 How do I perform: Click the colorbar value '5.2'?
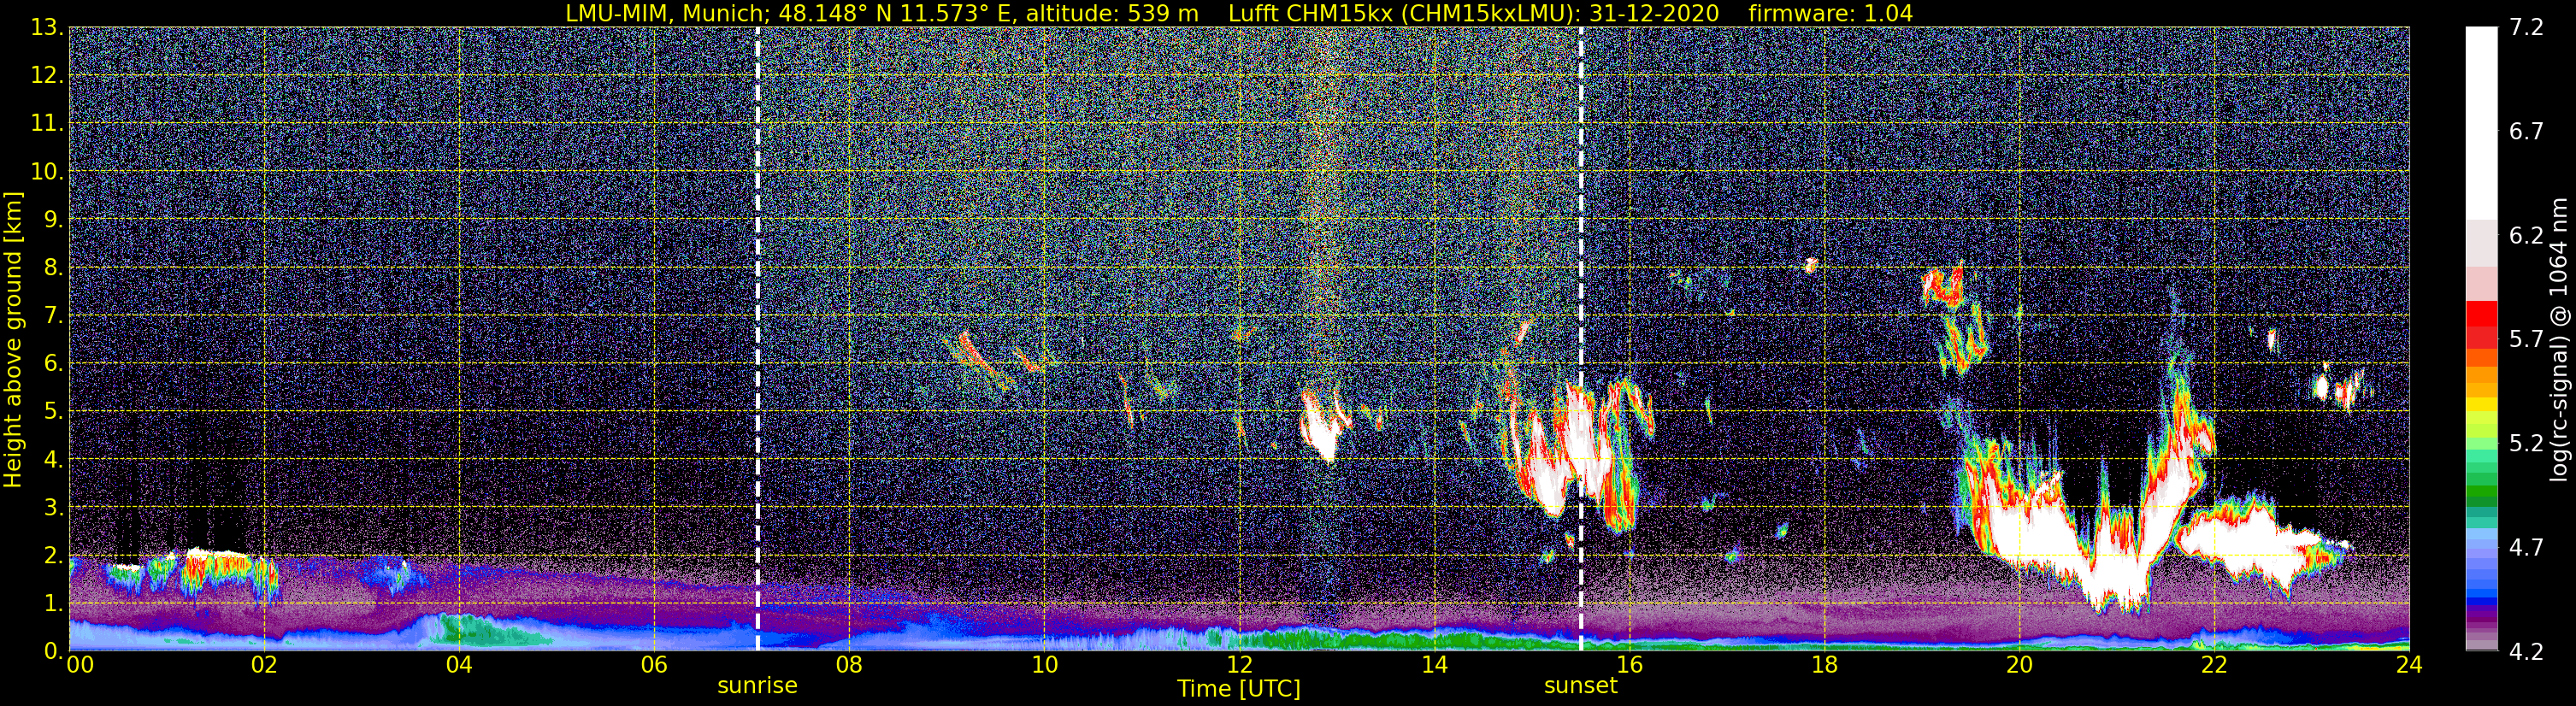pos(2526,443)
